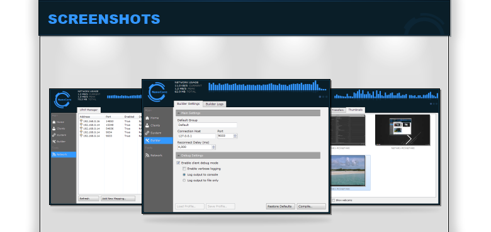This screenshot has height=232, width=491.
Task: Select the Transfers tab in right window
Action: pos(337,110)
